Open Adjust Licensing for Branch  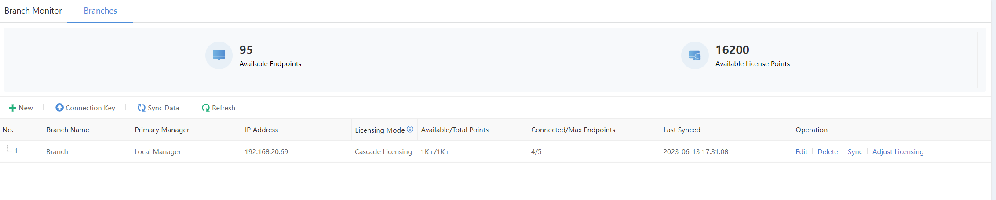pyautogui.click(x=898, y=151)
